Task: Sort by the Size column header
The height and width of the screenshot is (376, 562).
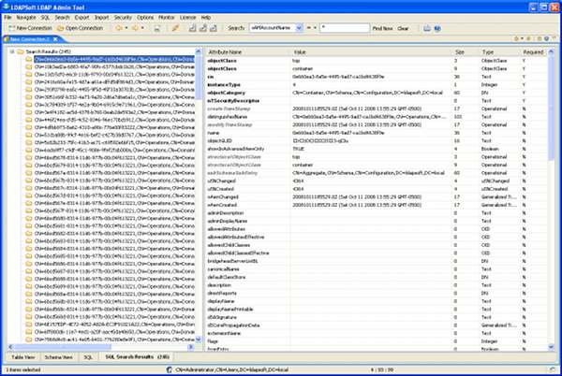Action: click(x=466, y=51)
